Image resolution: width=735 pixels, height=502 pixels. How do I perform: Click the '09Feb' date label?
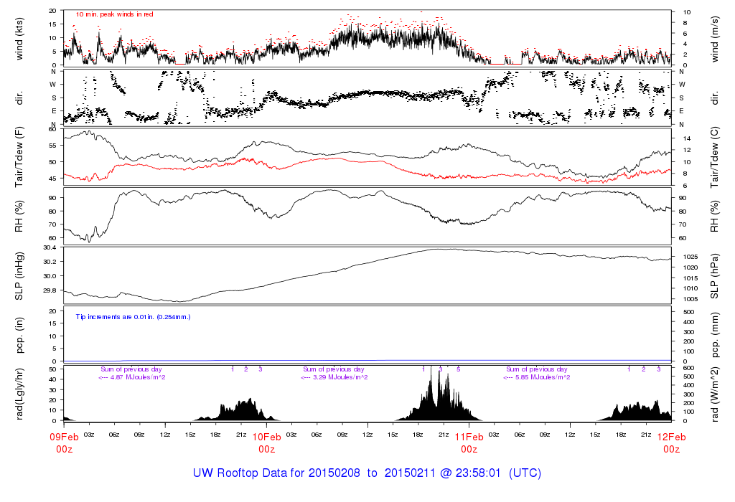click(x=64, y=437)
